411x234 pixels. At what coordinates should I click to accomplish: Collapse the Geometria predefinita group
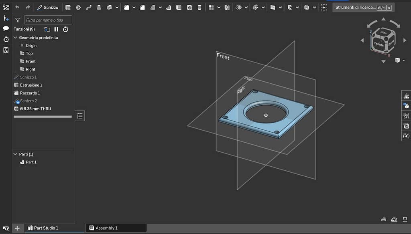point(15,38)
